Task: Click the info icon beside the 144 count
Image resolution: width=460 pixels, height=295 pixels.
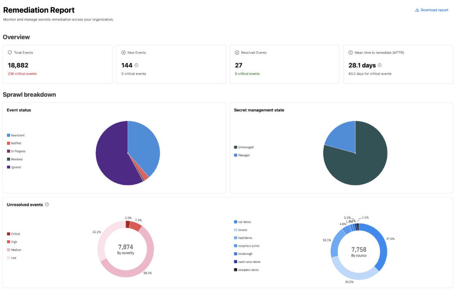Action: click(137, 65)
